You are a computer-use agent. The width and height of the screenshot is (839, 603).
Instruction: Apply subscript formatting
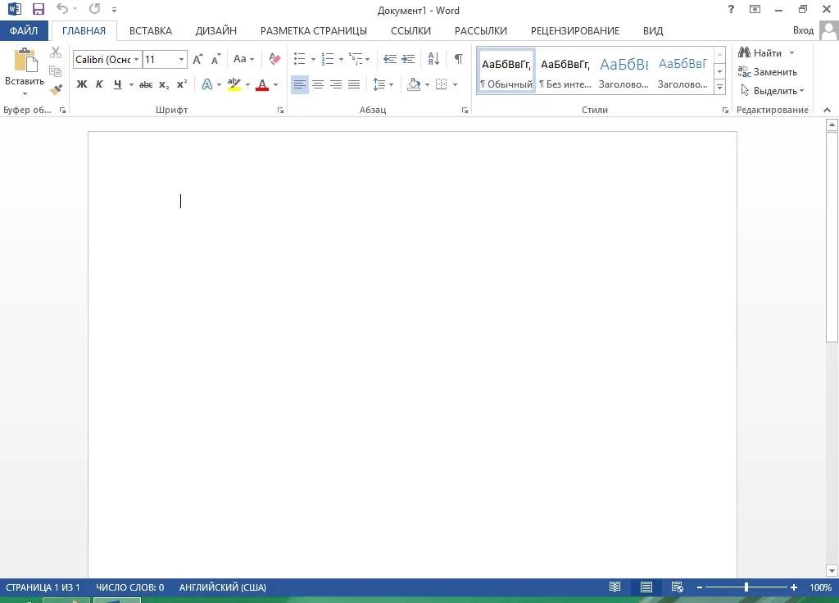pyautogui.click(x=164, y=84)
